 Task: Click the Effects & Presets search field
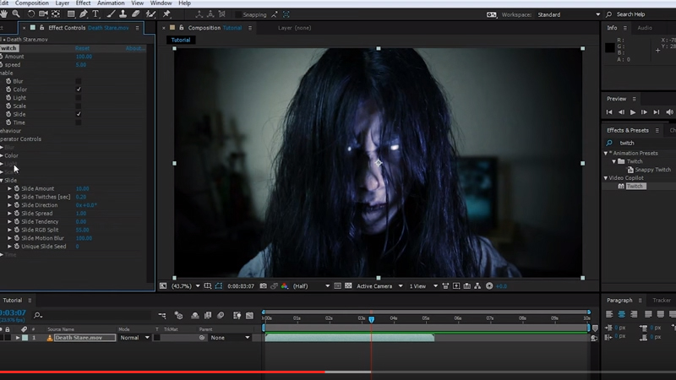pos(642,143)
